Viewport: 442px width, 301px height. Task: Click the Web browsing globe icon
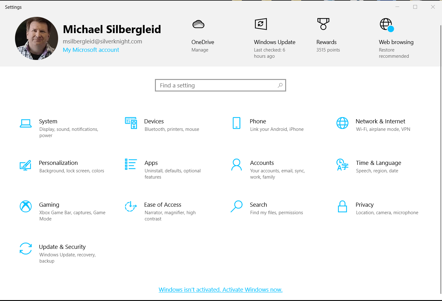[x=386, y=25]
